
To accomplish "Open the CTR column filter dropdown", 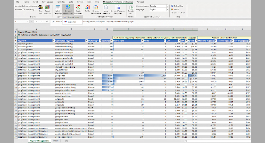I will pos(179,41).
